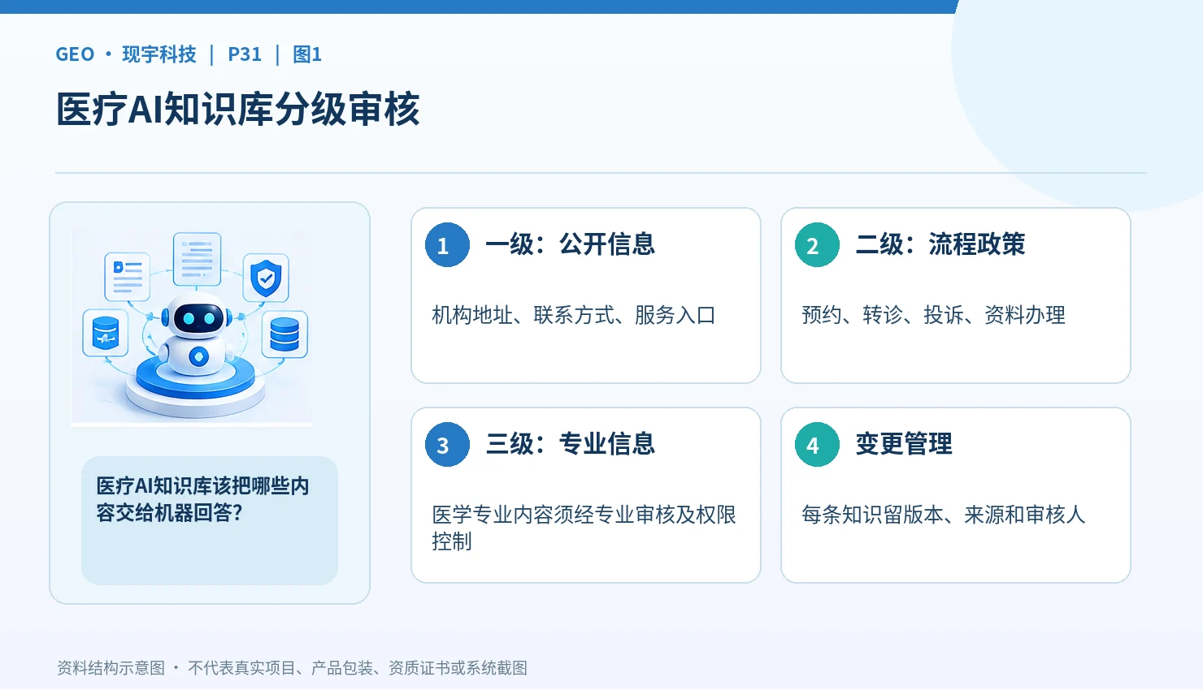Click the text 医学专业内容须经专业审核及权限控制
Image resolution: width=1203 pixels, height=690 pixels.
click(584, 528)
